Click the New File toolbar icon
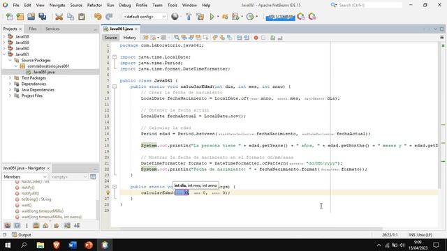The height and width of the screenshot is (251, 447). [x=9, y=17]
